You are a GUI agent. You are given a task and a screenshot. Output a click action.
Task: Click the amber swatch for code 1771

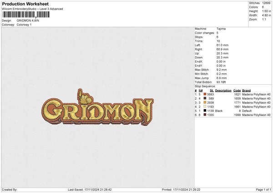[x=205, y=102]
